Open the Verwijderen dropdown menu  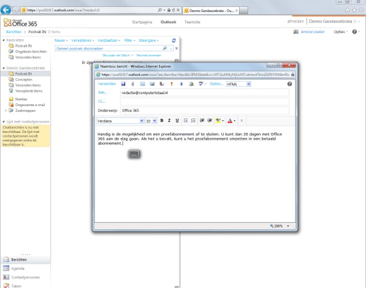pyautogui.click(x=83, y=41)
